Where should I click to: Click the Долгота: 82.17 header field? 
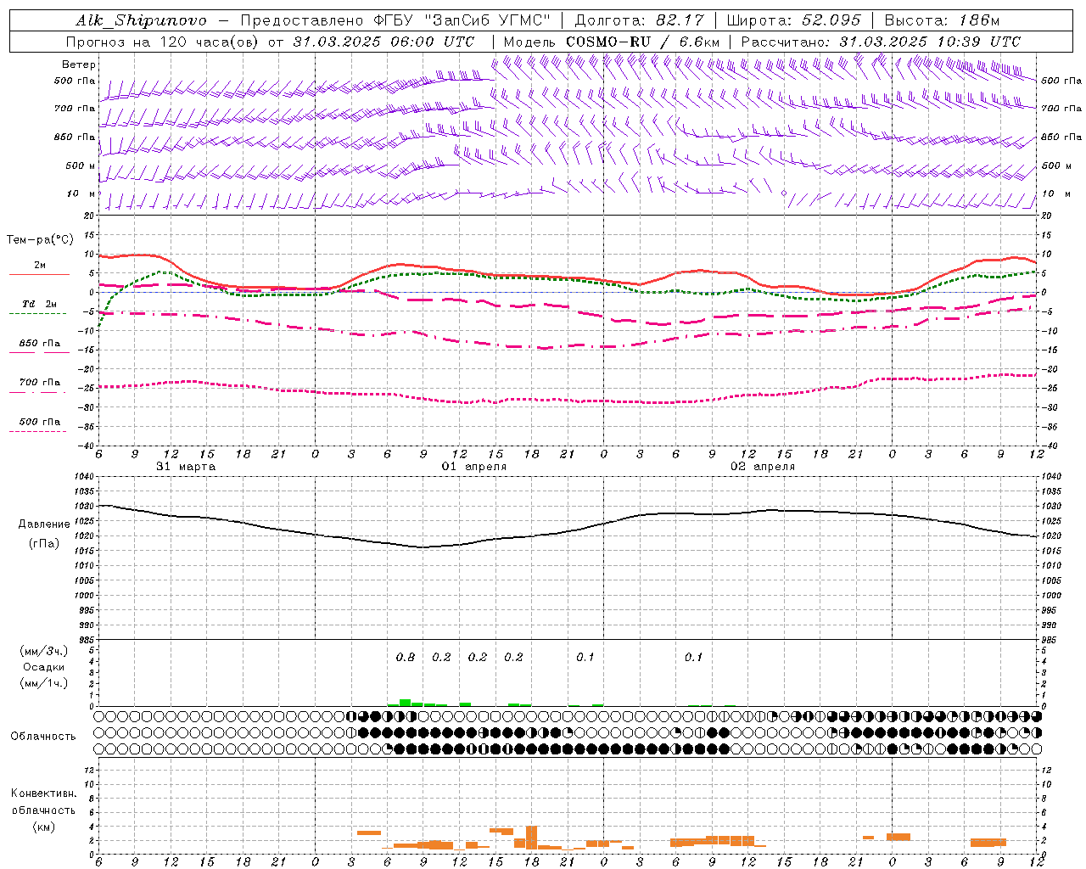[x=641, y=20]
